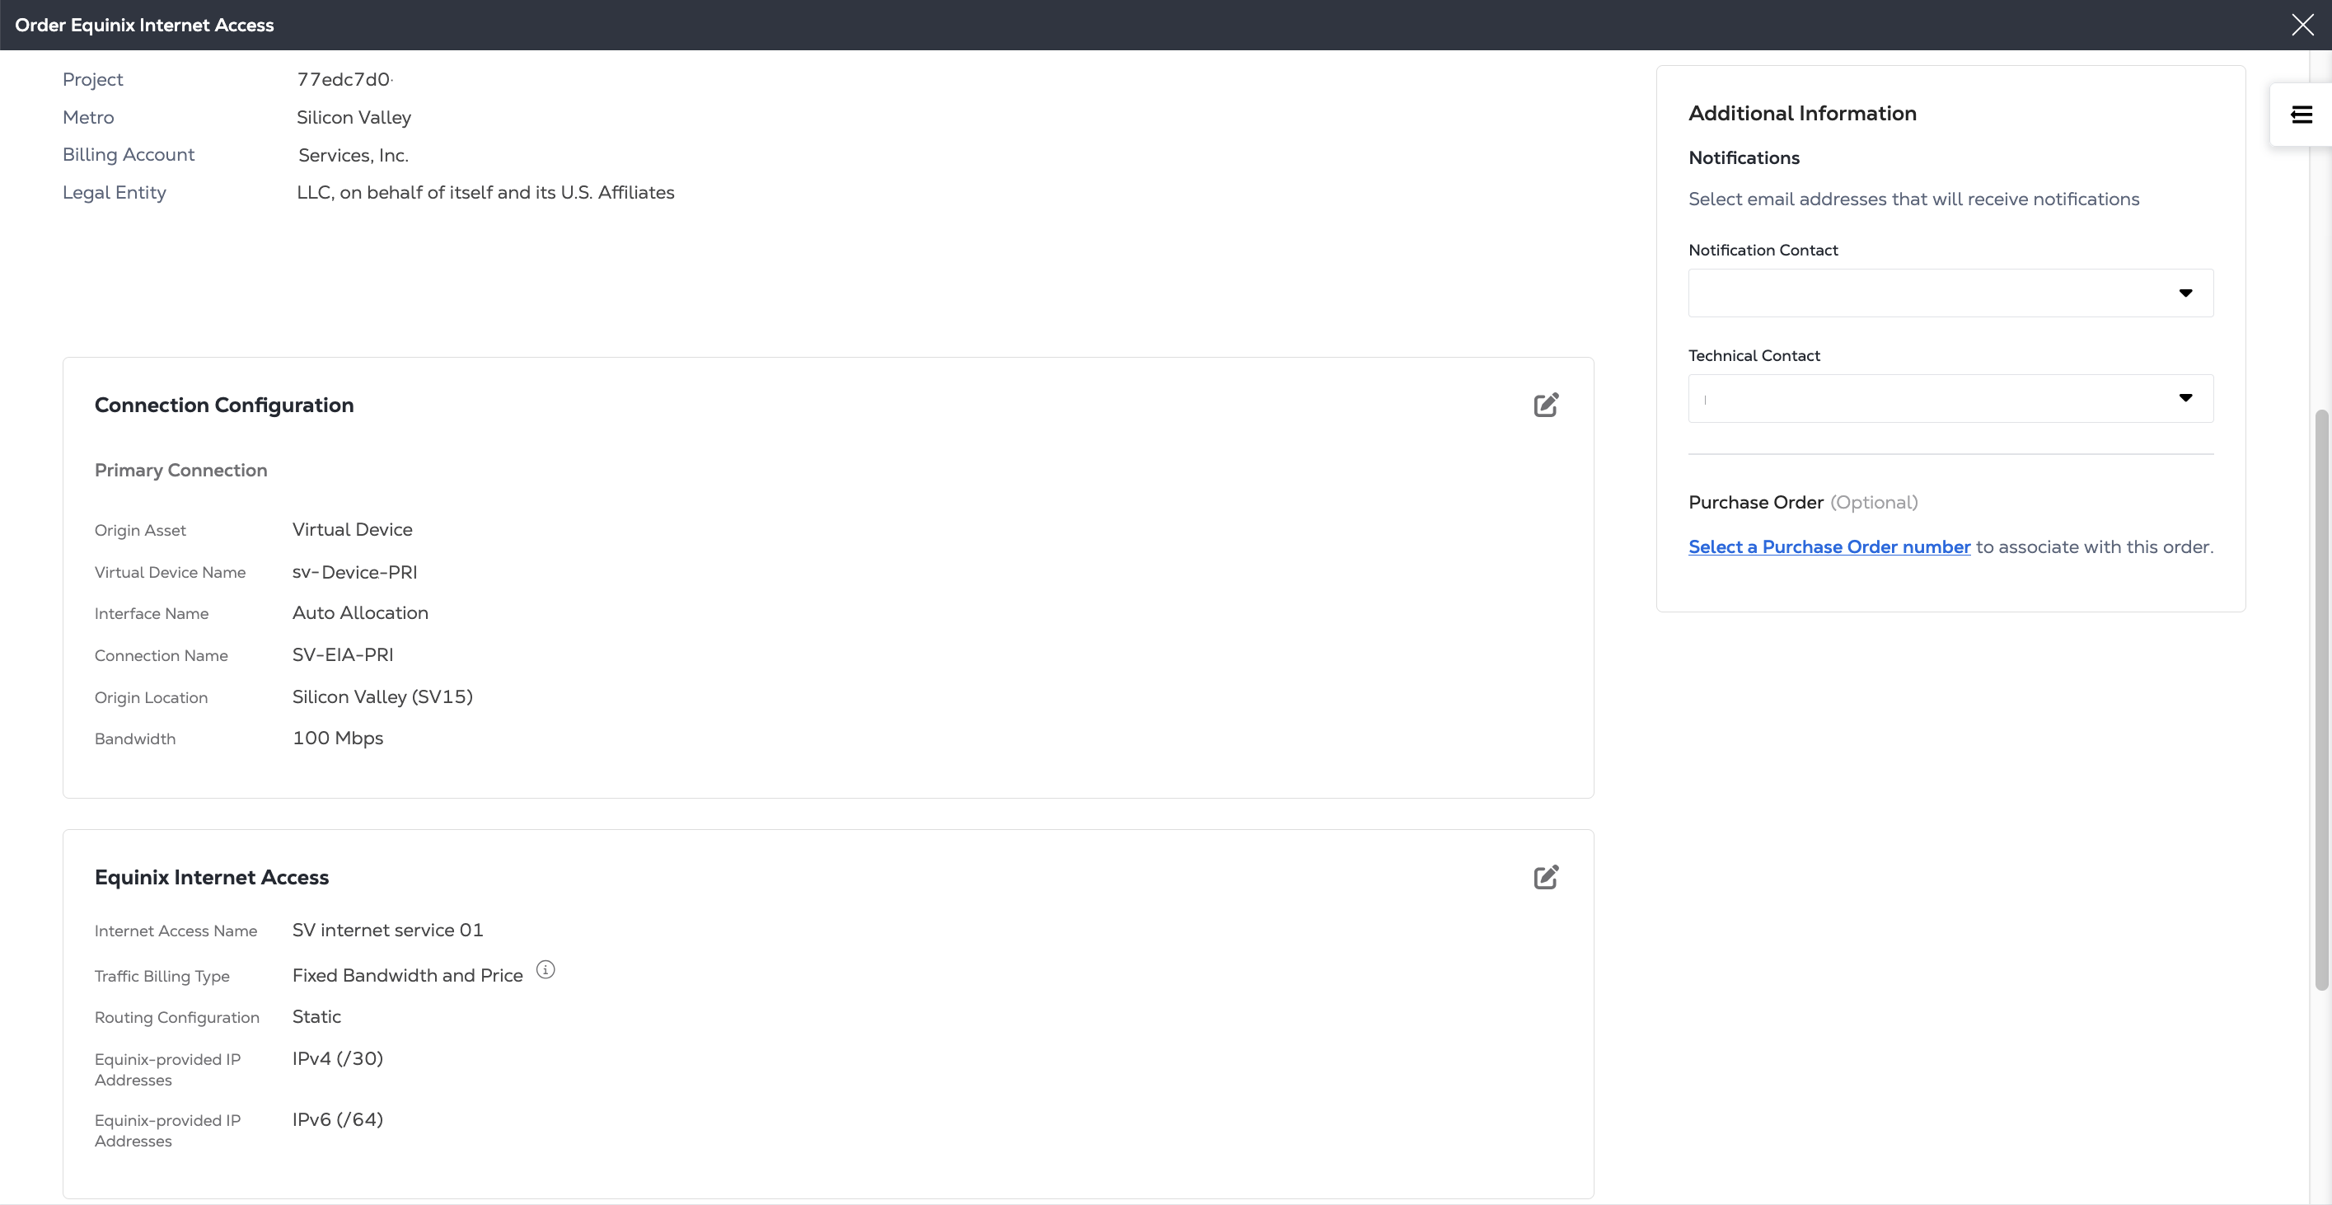Viewport: 2332px width, 1205px height.
Task: Click the Silicon Valley (SV15) origin location
Action: tap(382, 696)
